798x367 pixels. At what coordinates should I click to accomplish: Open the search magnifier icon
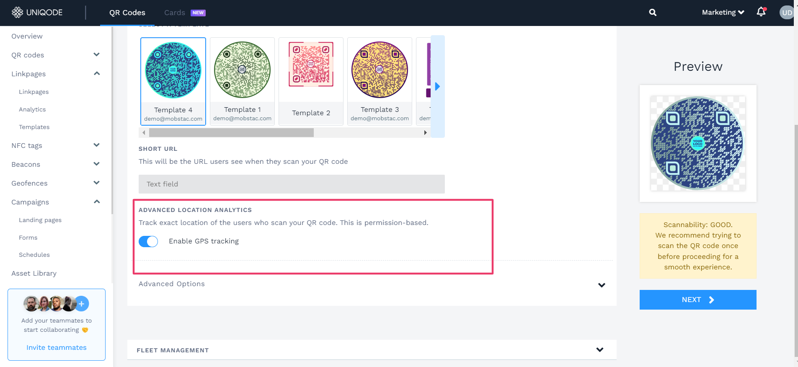point(653,13)
